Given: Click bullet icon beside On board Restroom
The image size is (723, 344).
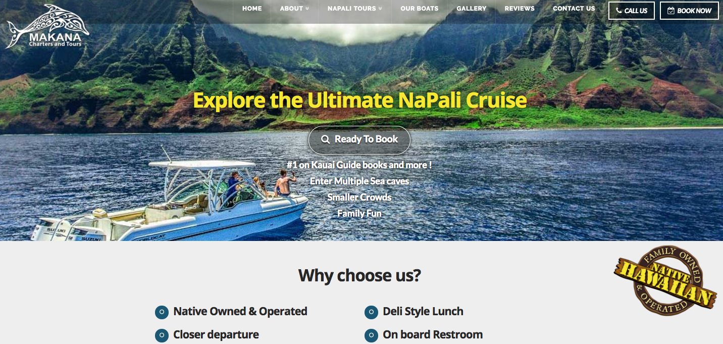Looking at the screenshot, I should click(x=371, y=335).
